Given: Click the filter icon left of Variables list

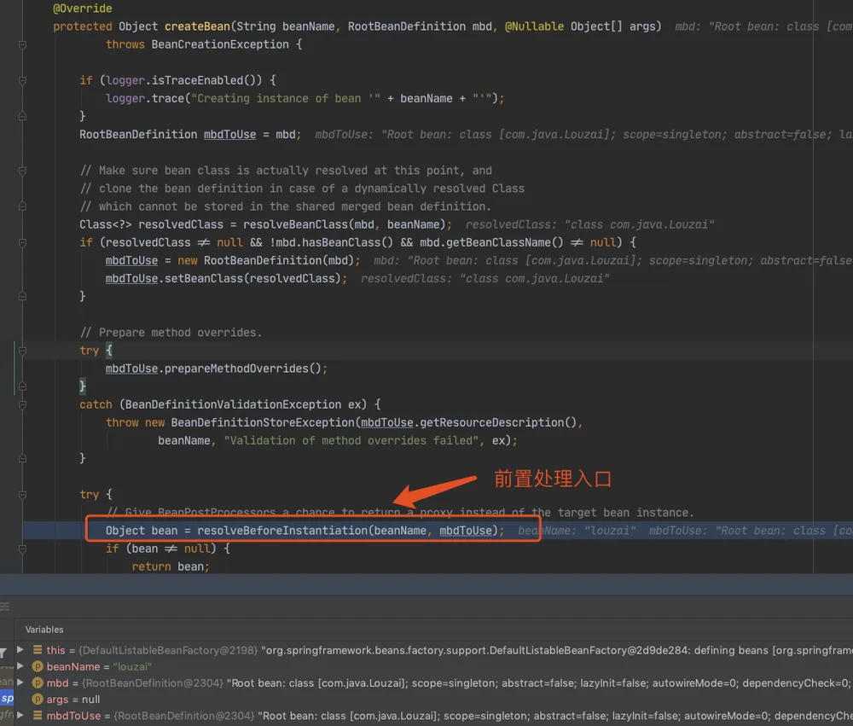Looking at the screenshot, I should coord(3,653).
